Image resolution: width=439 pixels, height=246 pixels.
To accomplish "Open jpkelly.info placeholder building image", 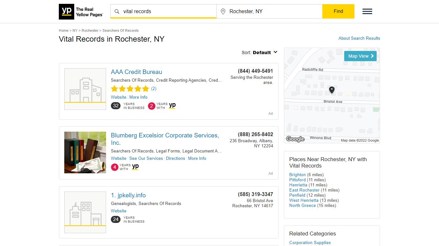I will (x=85, y=212).
